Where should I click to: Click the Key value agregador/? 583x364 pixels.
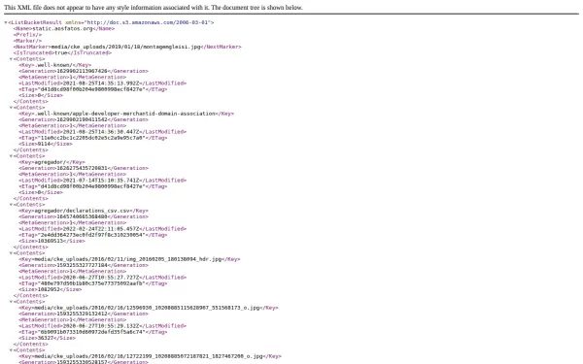50,162
